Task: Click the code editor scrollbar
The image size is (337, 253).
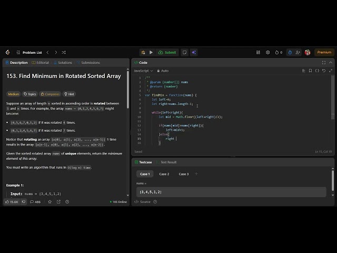Action: click(x=333, y=97)
